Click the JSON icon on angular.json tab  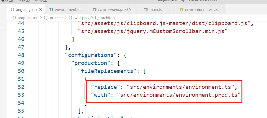coord(12,9)
